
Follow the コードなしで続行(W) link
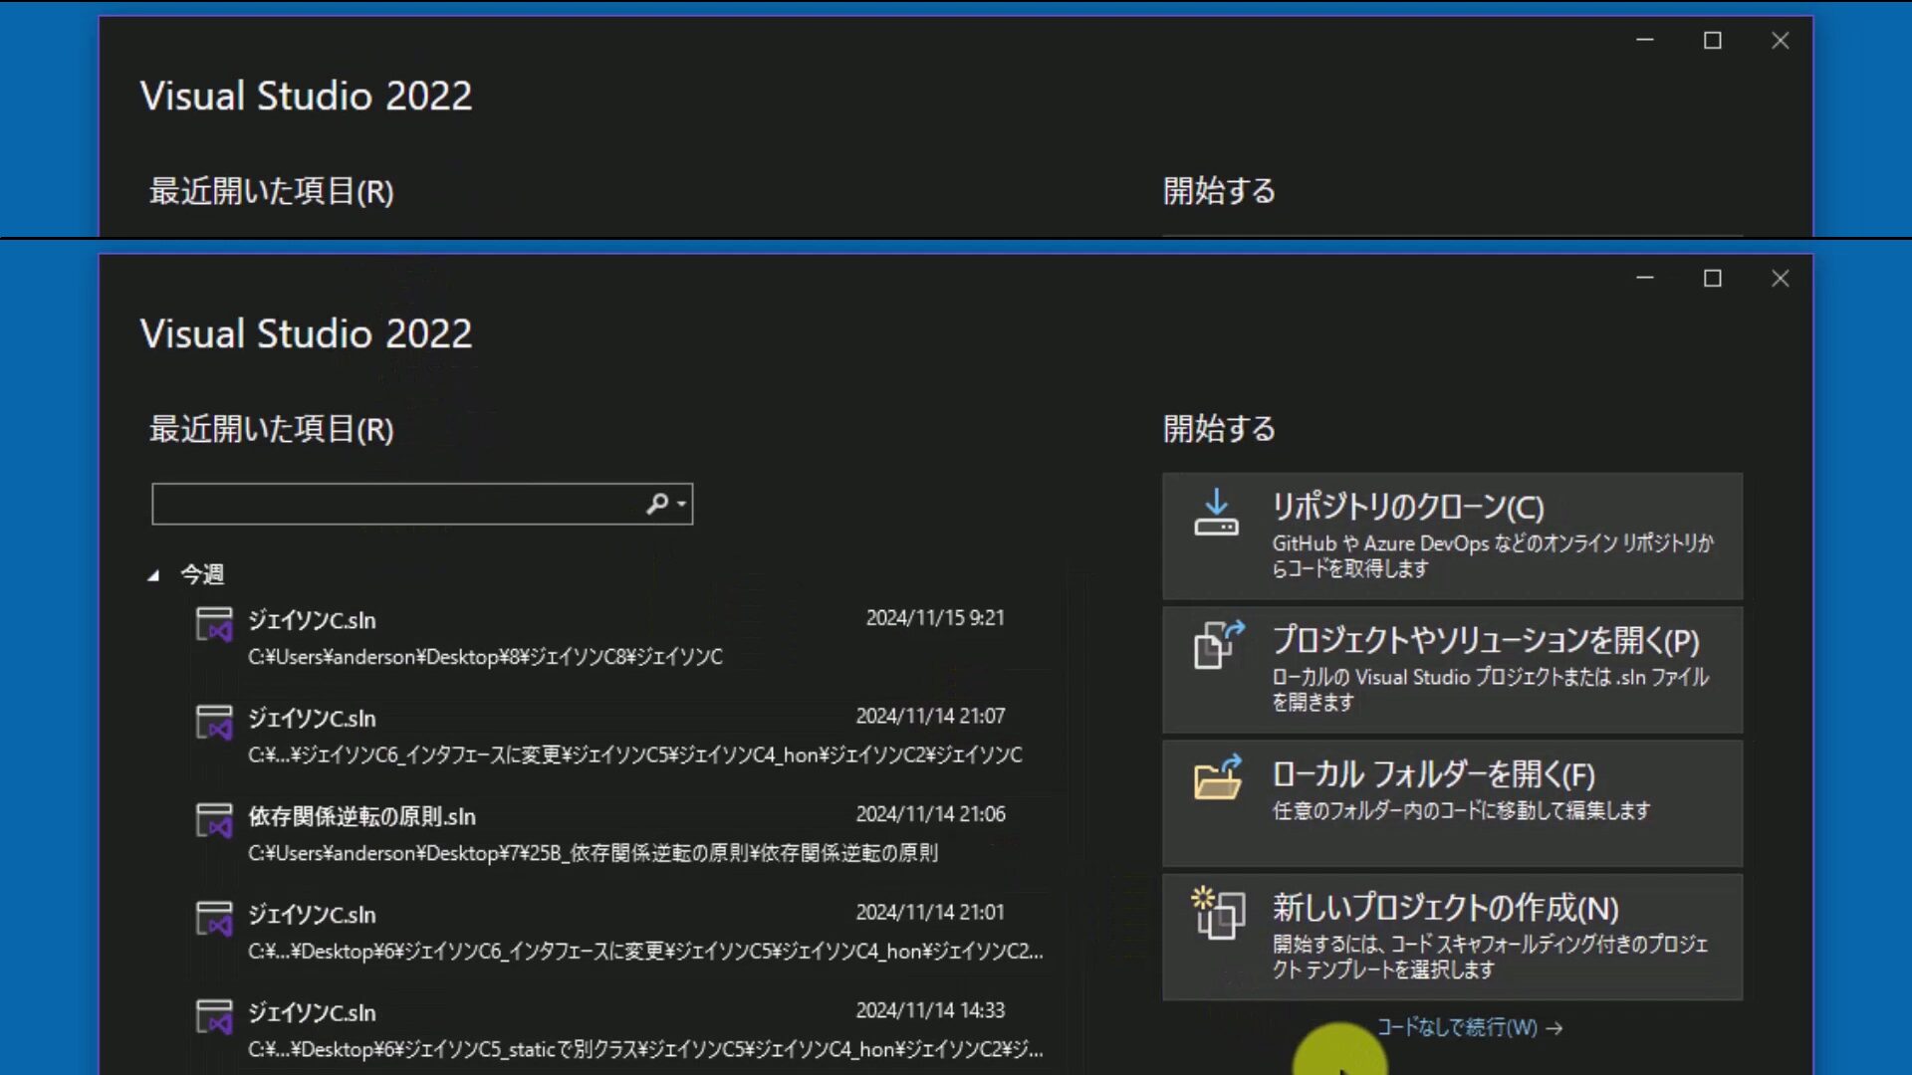pos(1470,1027)
